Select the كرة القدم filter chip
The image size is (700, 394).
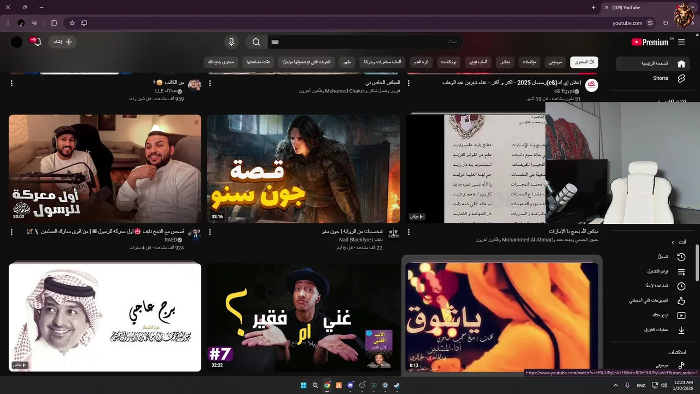click(421, 62)
